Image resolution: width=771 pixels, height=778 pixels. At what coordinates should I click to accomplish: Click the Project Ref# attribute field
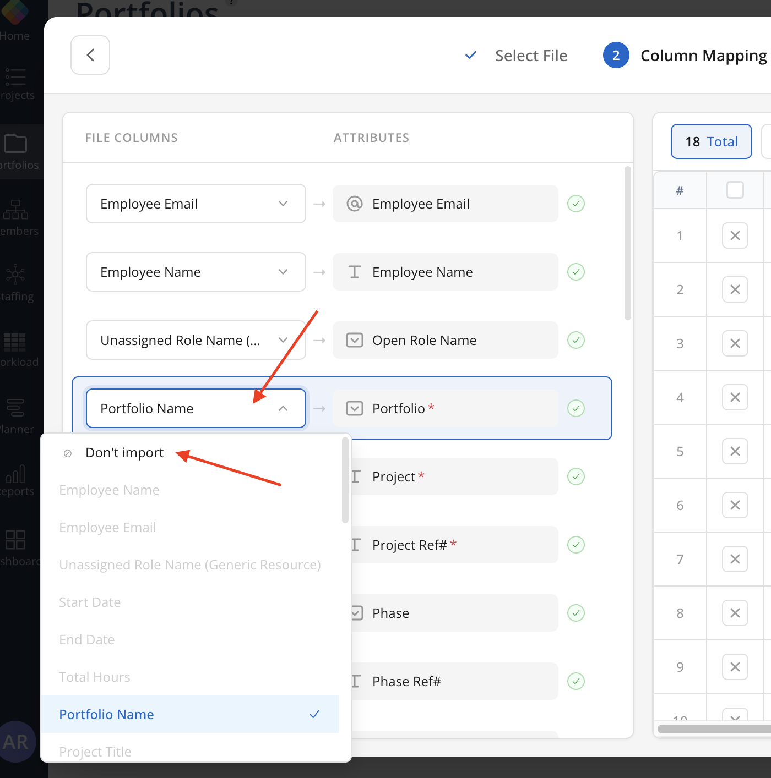pos(454,545)
